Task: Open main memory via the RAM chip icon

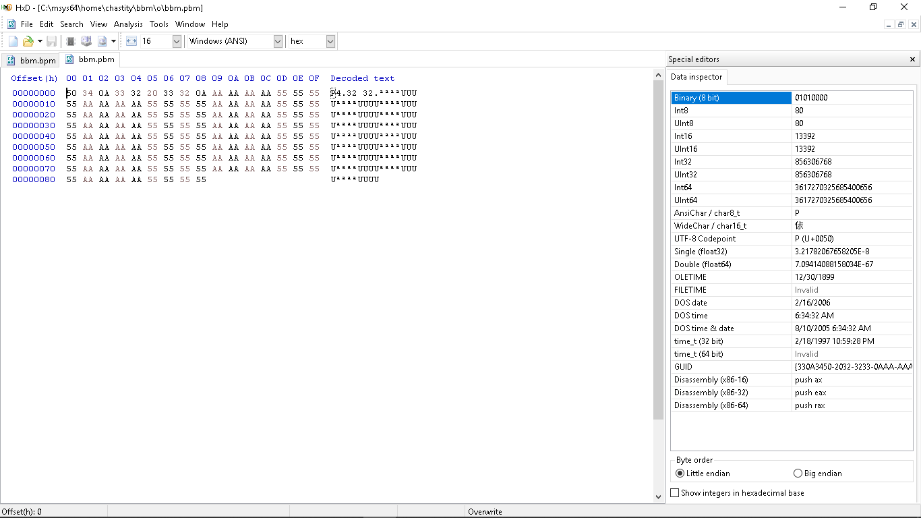Action: 70,40
